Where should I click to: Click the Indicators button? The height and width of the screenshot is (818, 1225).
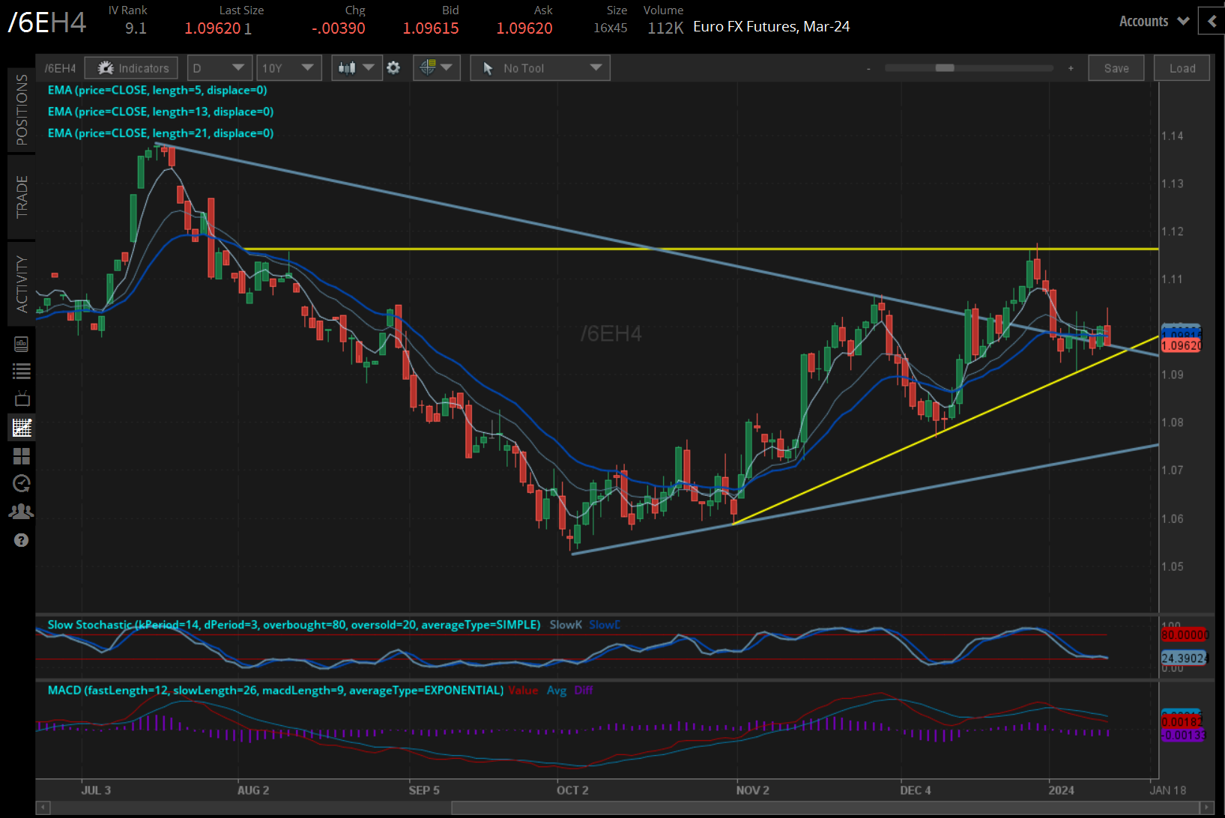(x=132, y=68)
